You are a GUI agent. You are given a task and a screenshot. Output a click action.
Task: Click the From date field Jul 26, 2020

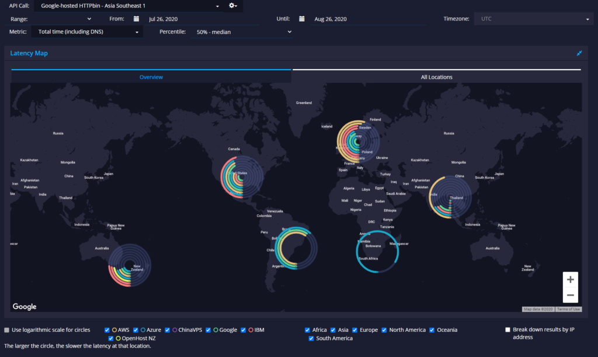[x=202, y=19]
